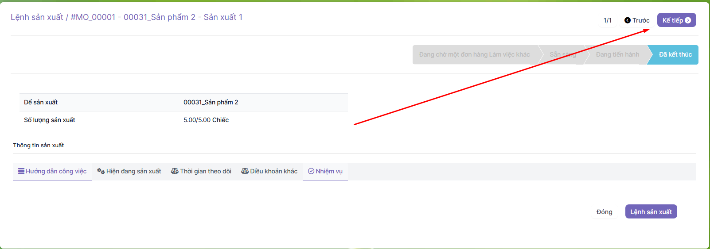Click the gears icon on Hiện đang sản xuất
The image size is (710, 249).
click(101, 171)
